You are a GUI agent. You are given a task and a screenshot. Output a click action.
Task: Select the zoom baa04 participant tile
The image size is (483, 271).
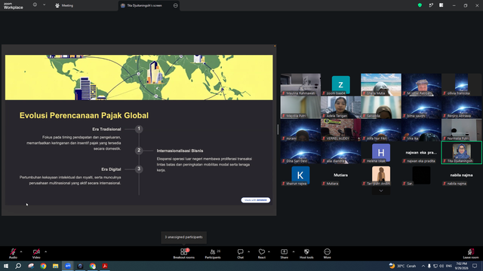tap(340, 84)
